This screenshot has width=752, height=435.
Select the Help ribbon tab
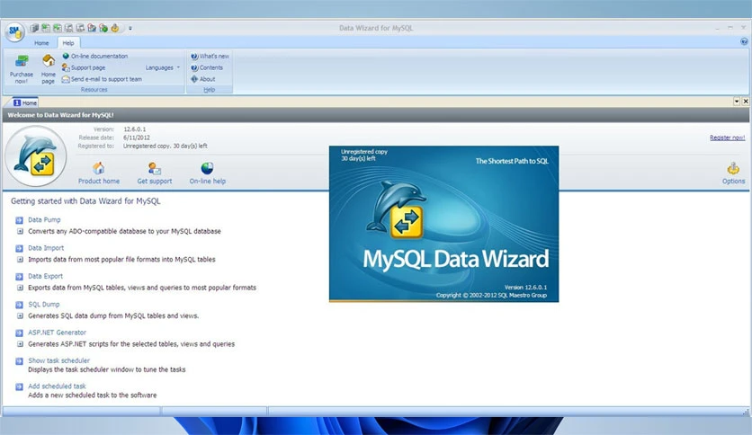68,42
